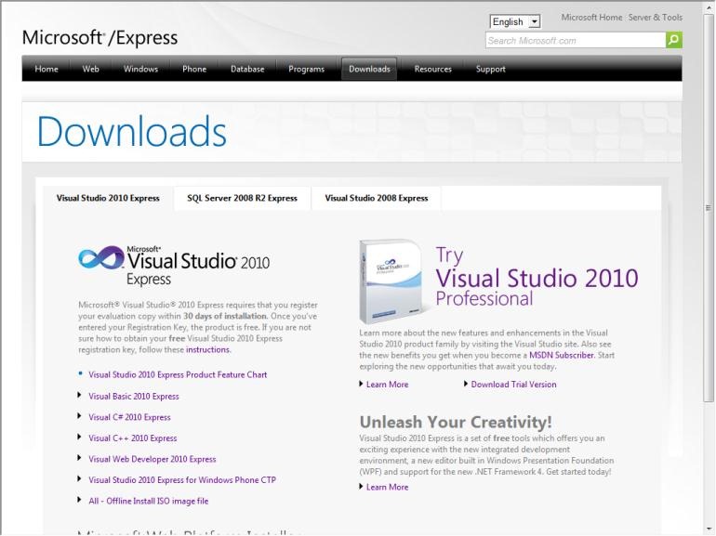Open the Visual Basic 2010 Express link

pos(134,396)
